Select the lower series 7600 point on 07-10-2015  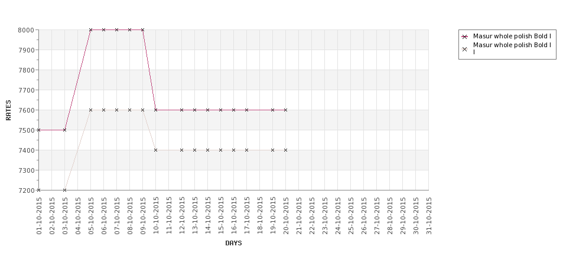coord(116,110)
